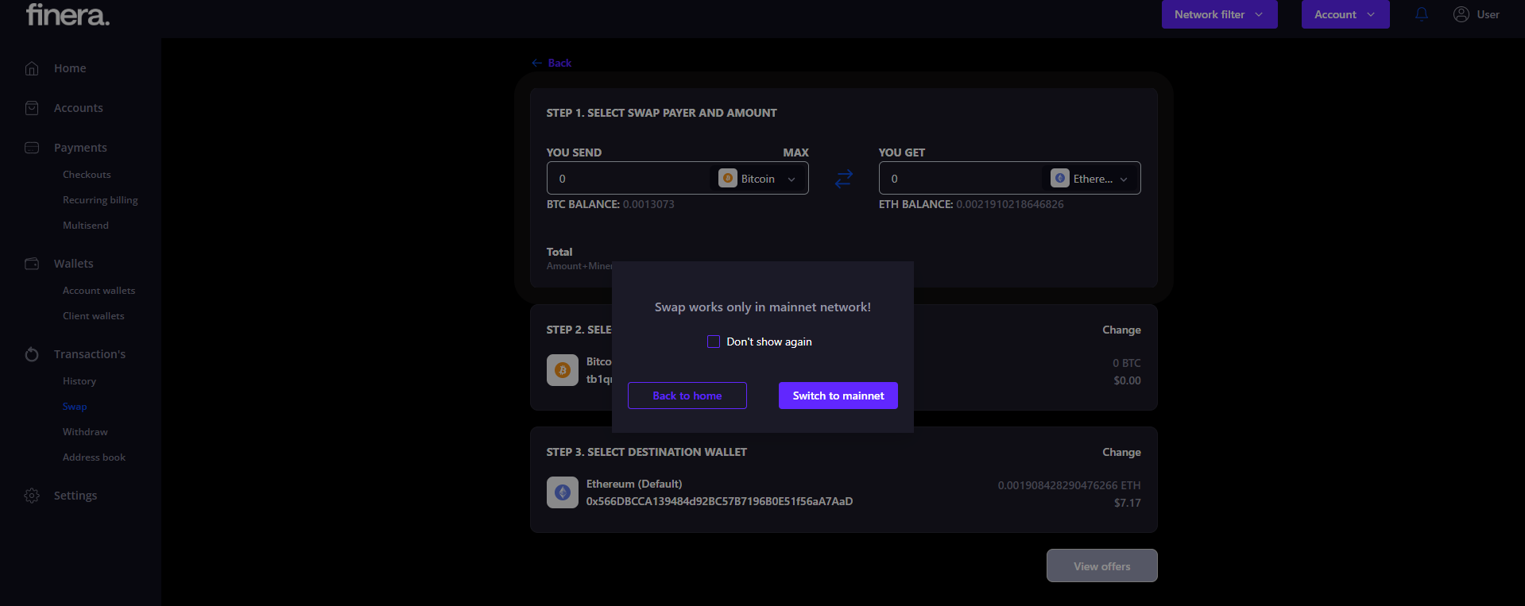This screenshot has width=1525, height=606.
Task: Click the swap direction arrows icon
Action: pos(843,179)
